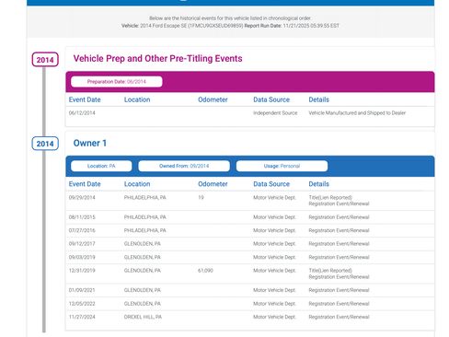This screenshot has height=337, width=449.
Task: Click the Location: PA pill
Action: [x=101, y=166]
